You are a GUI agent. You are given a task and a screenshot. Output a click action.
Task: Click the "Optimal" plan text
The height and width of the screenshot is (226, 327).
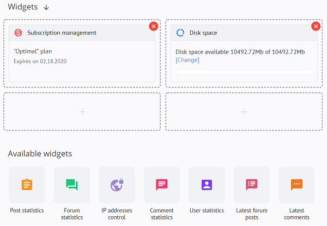point(33,51)
